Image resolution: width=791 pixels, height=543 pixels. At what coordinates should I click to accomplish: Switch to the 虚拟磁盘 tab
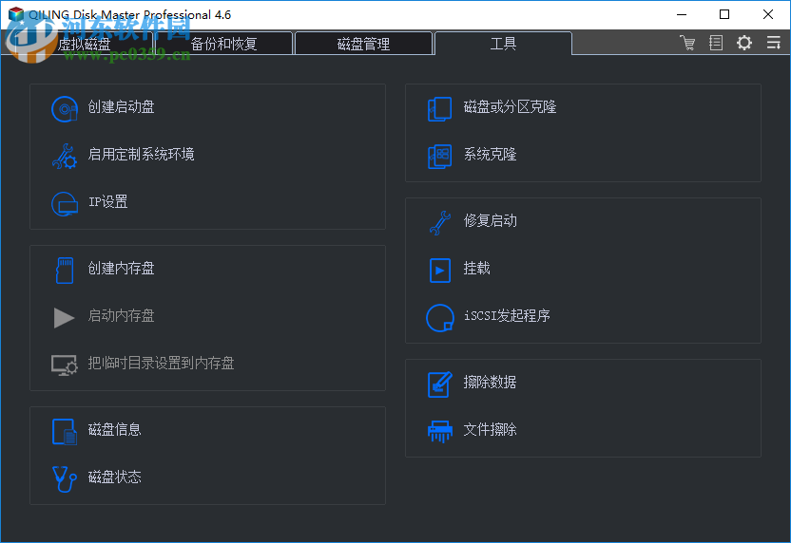pyautogui.click(x=84, y=44)
